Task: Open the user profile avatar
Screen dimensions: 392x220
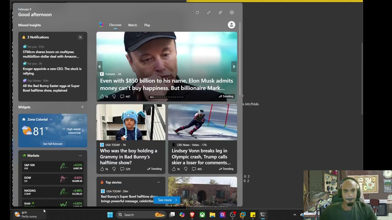Action: pyautogui.click(x=232, y=25)
